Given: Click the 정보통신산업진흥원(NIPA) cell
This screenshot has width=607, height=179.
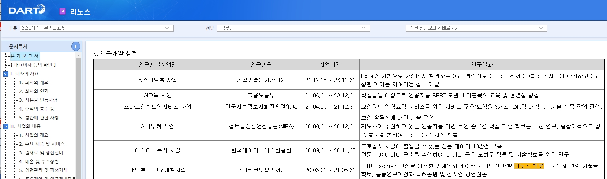Looking at the screenshot, I should [261, 126].
